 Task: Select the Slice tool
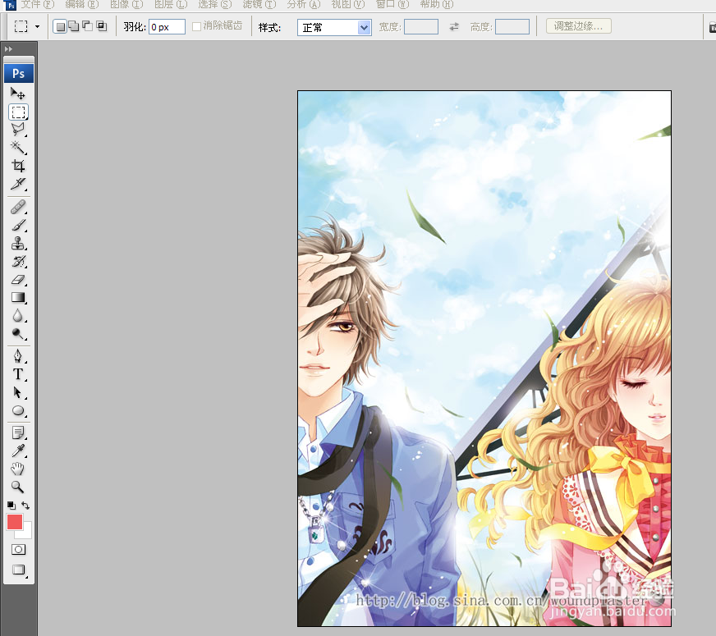(x=18, y=184)
